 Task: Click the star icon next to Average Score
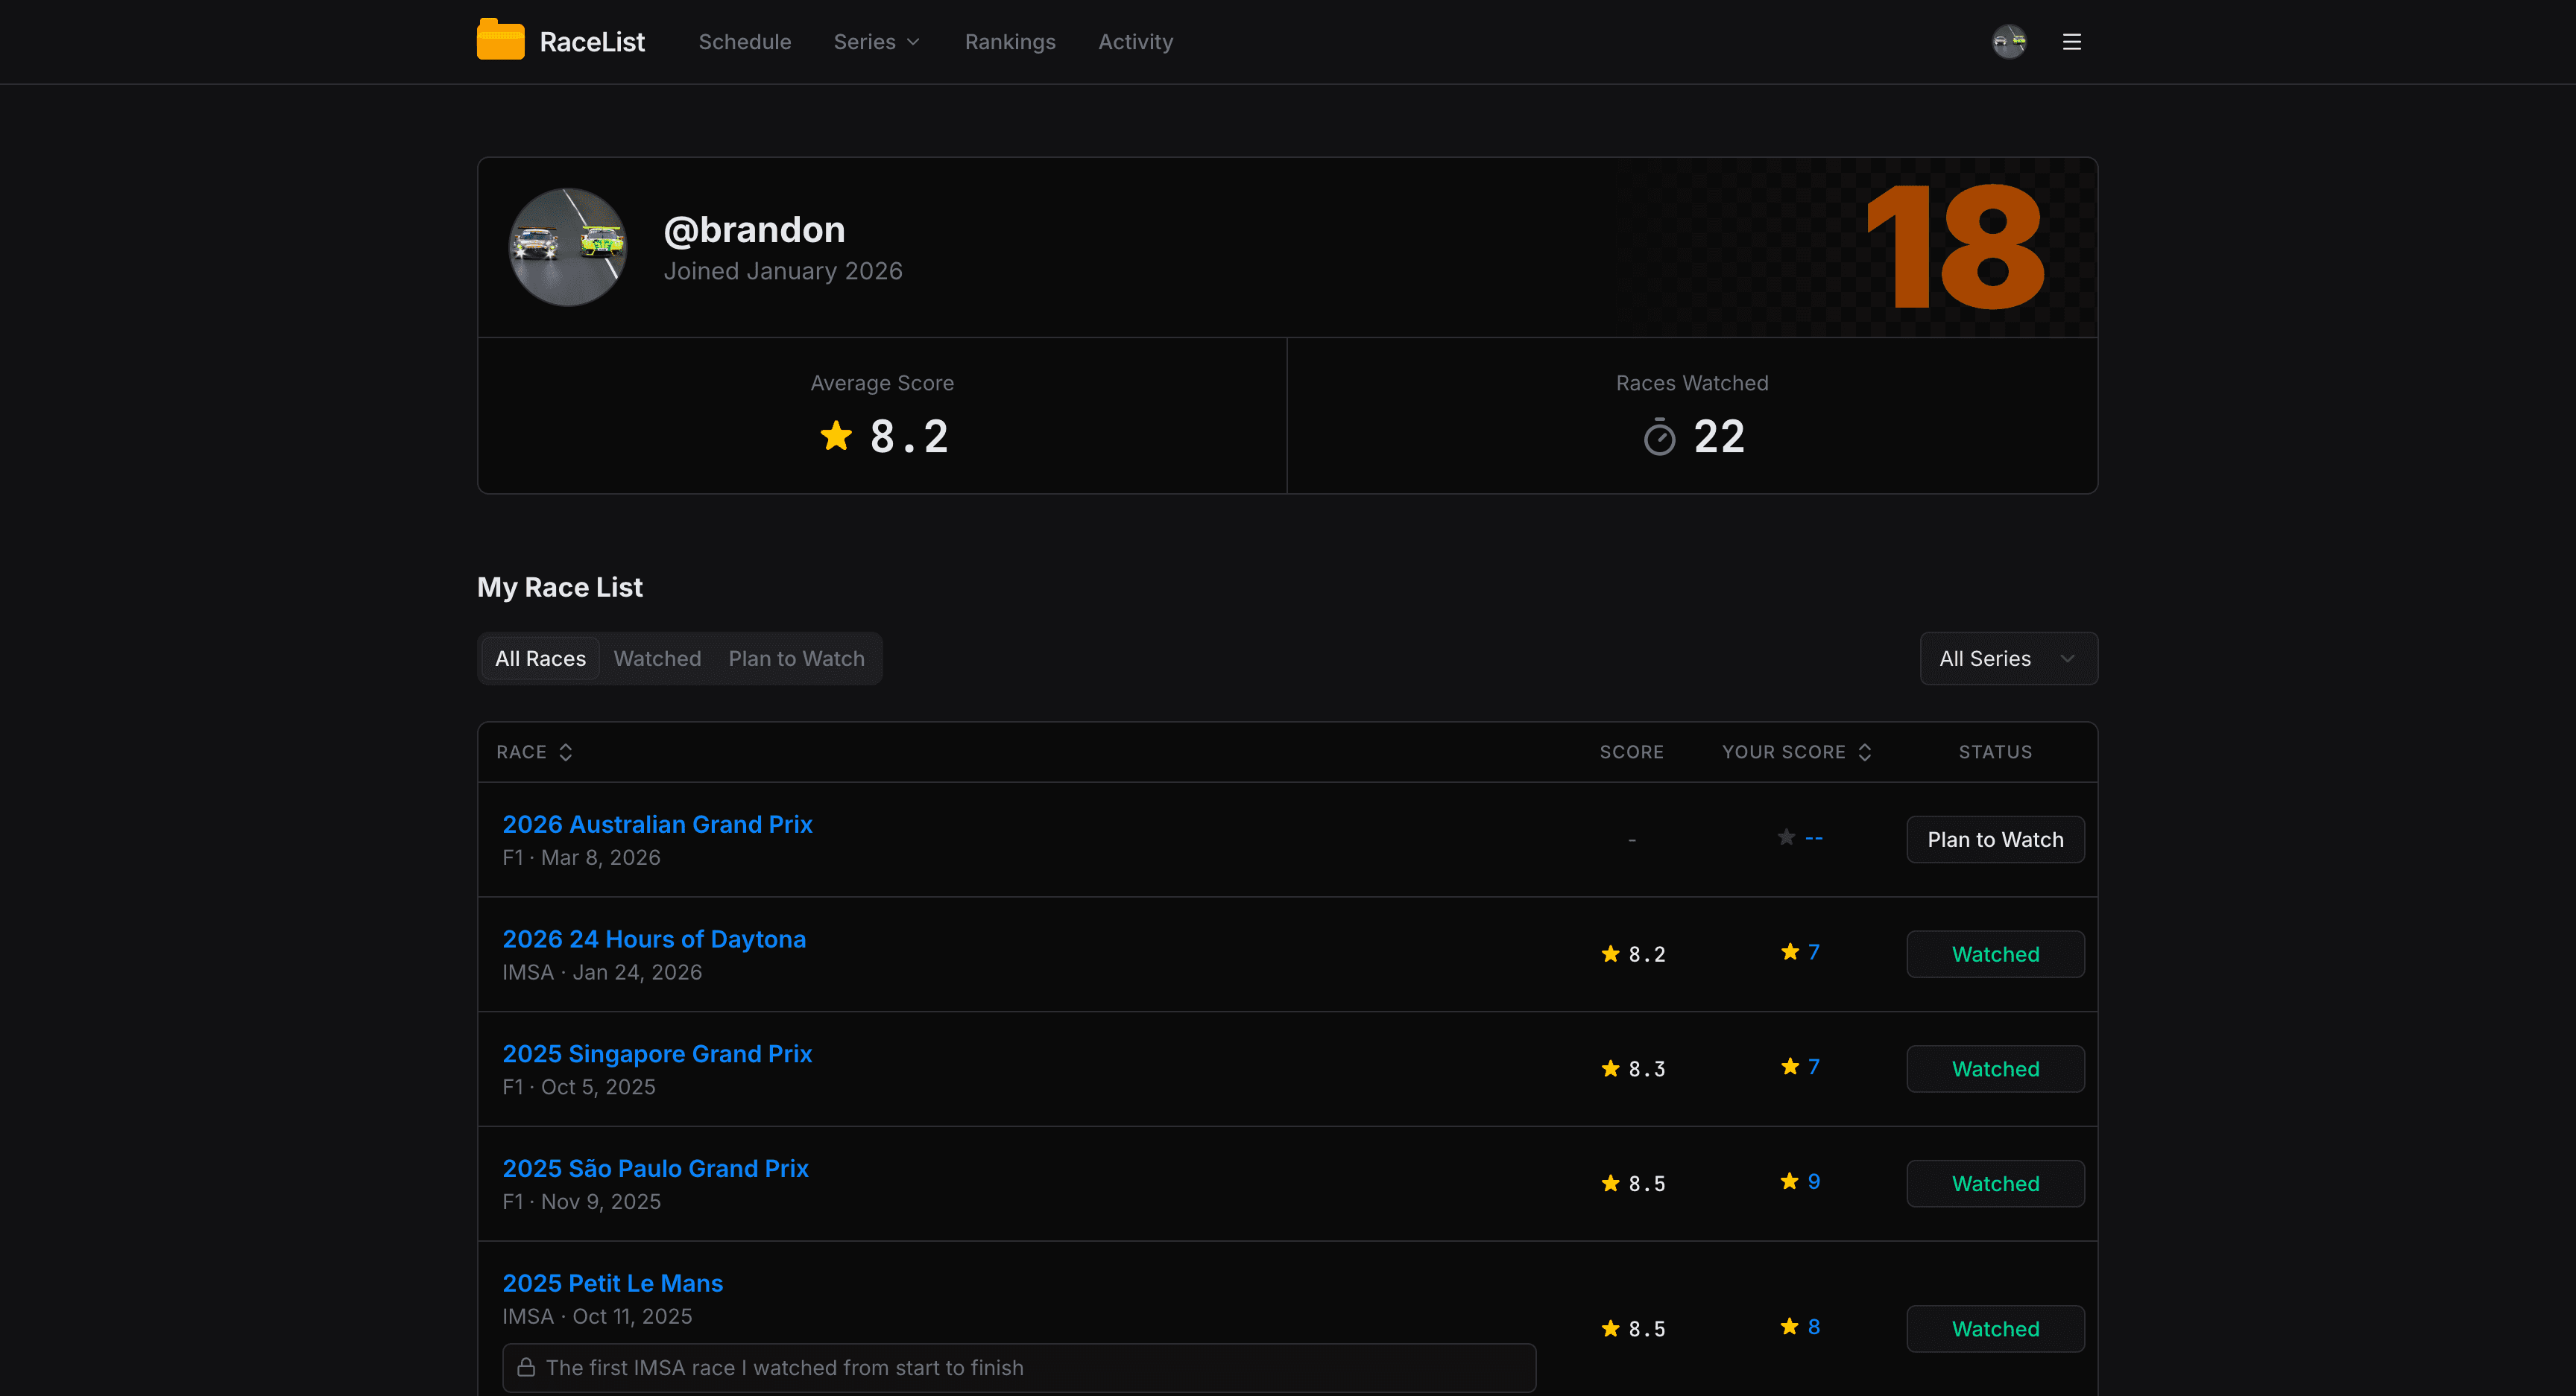pyautogui.click(x=836, y=436)
